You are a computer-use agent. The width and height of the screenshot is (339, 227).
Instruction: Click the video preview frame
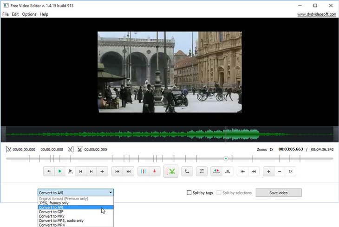(169, 72)
